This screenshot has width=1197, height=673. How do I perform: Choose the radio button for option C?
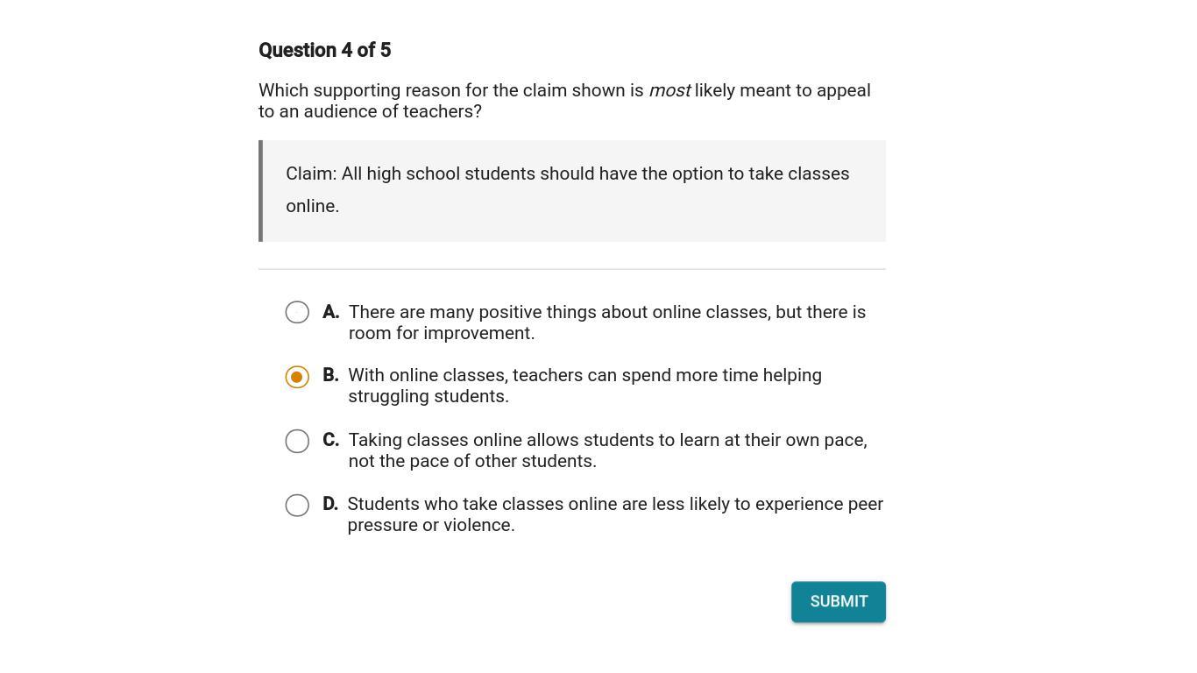click(297, 441)
